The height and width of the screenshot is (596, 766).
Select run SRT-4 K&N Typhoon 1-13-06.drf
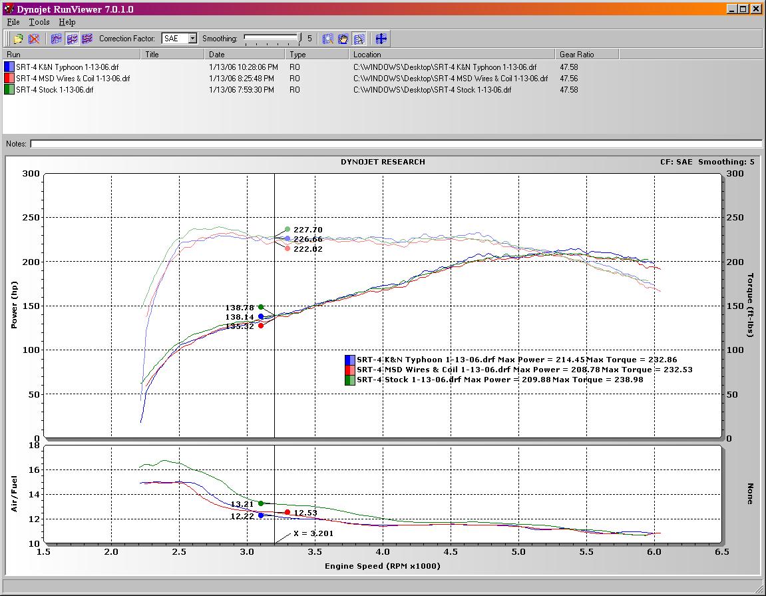coord(67,67)
